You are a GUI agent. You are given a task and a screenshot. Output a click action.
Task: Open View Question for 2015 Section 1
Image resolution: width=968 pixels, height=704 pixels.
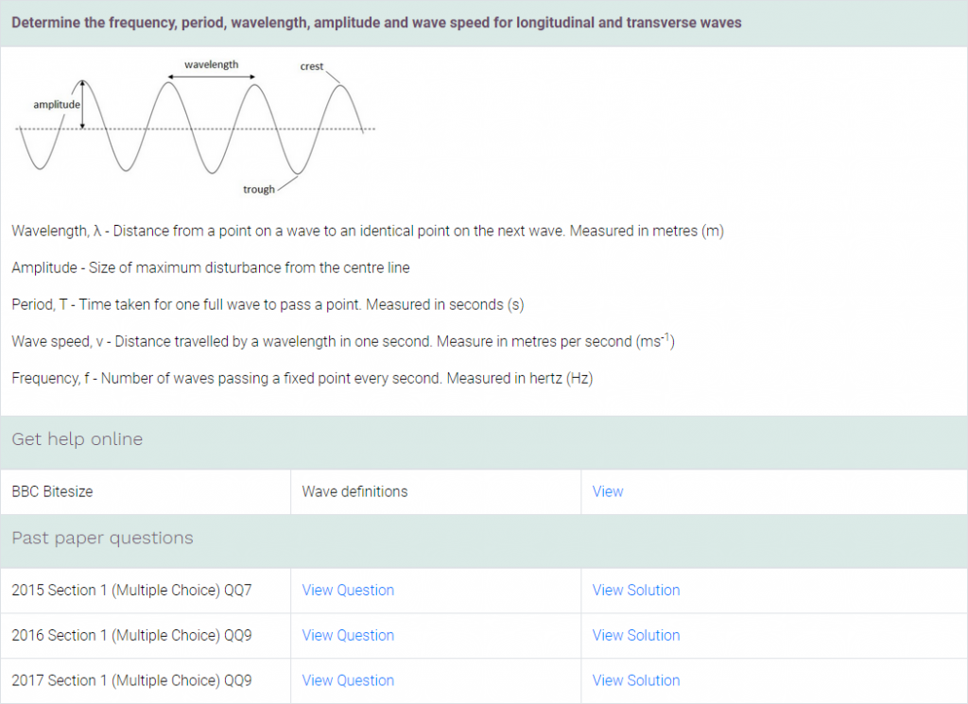click(x=348, y=590)
